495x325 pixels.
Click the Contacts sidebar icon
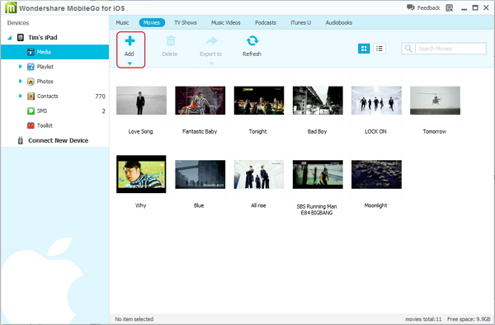(x=31, y=97)
